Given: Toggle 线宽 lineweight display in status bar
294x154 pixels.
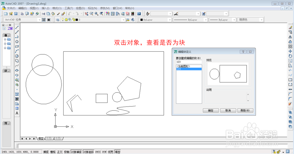Looking at the screenshot, I should pyautogui.click(x=111, y=152).
